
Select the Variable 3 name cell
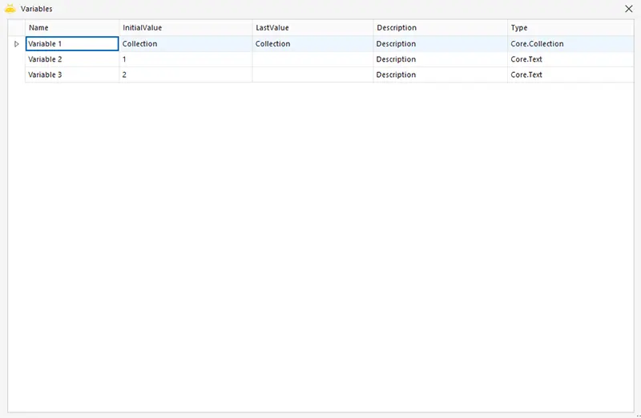(x=72, y=74)
